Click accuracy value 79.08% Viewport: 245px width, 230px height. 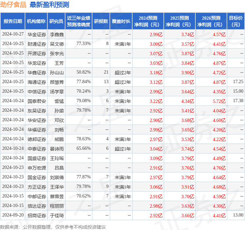pyautogui.click(x=84, y=101)
